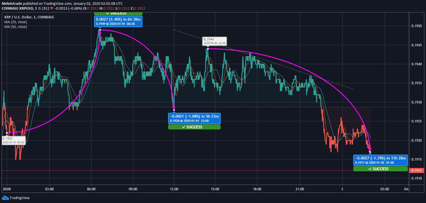Click the 2020 label on the time axis
The image size is (426, 203).
pos(7,189)
